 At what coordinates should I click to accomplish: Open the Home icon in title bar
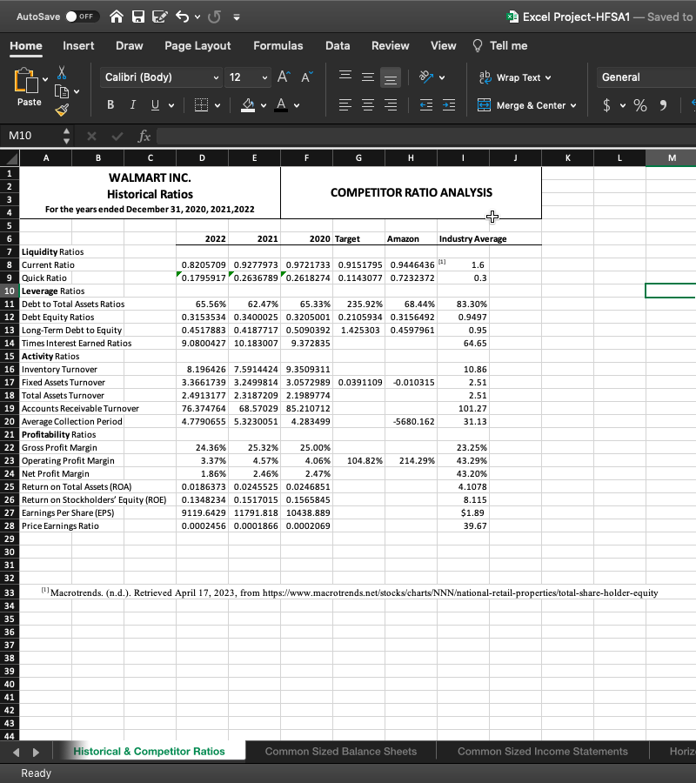(x=117, y=17)
